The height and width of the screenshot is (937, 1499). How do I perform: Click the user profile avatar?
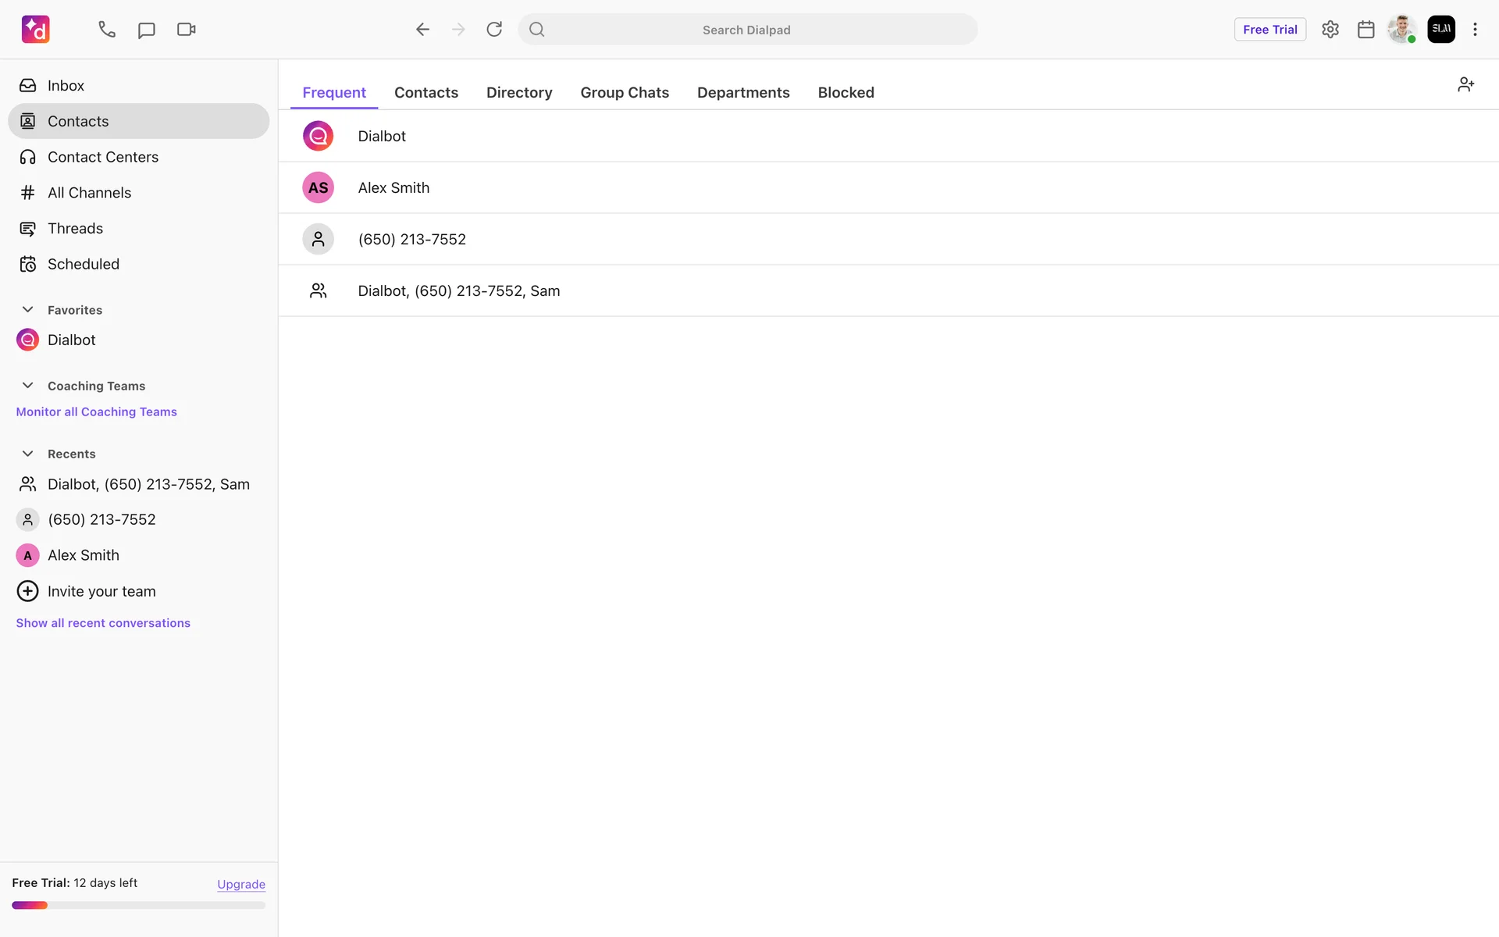pos(1401,30)
